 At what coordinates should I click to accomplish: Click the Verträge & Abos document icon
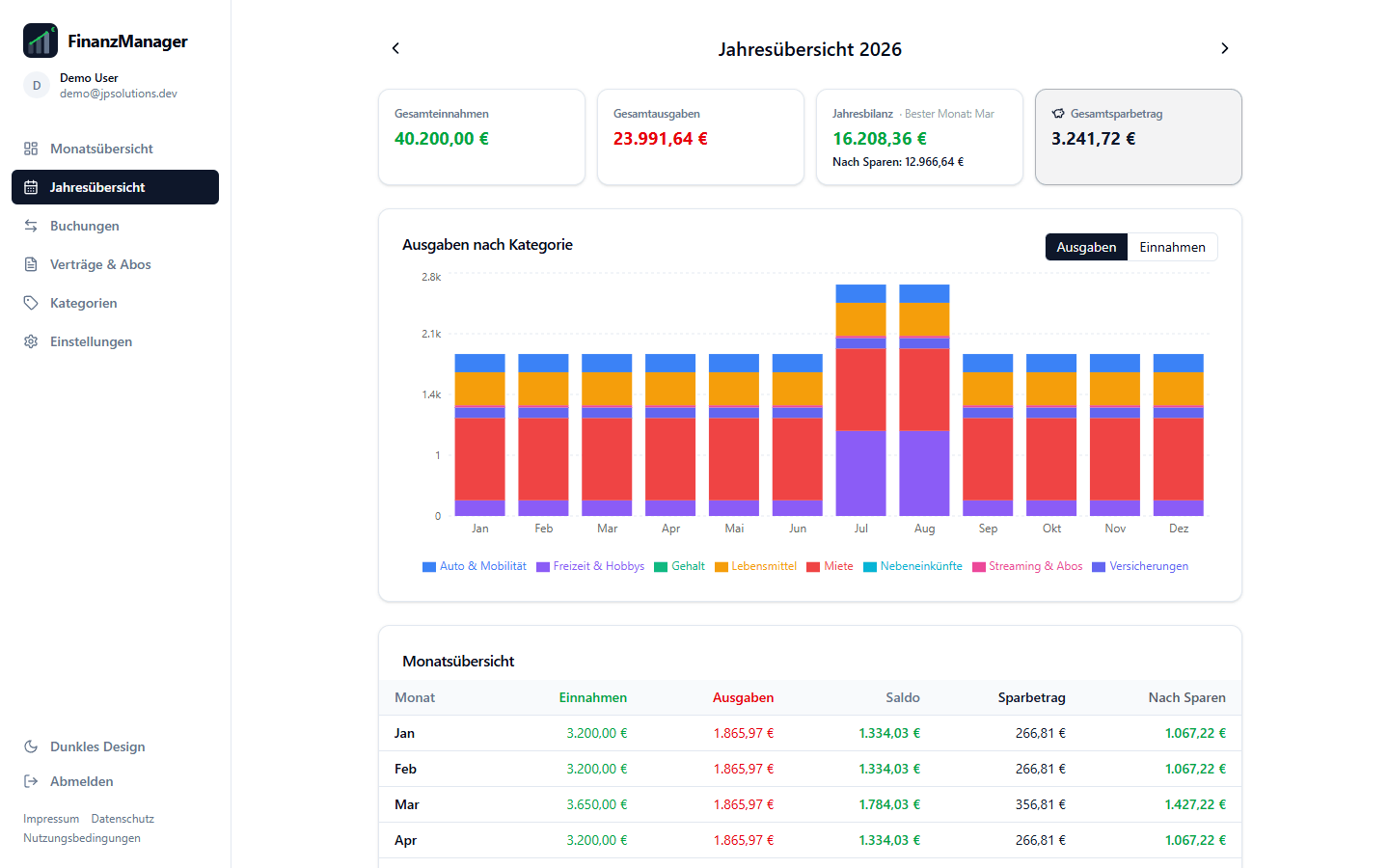[31, 264]
